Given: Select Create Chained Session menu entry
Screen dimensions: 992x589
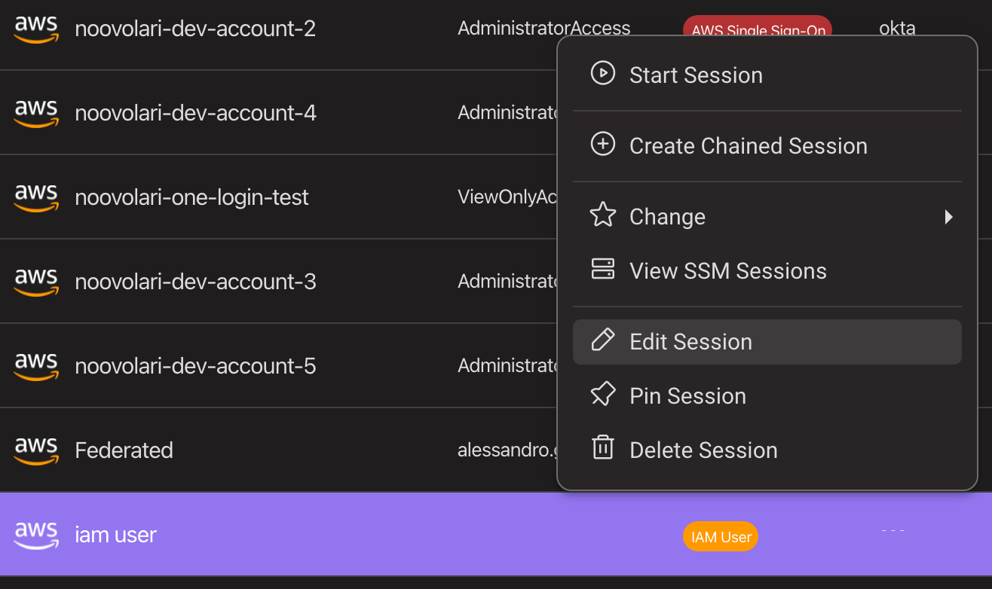Looking at the screenshot, I should coord(748,146).
